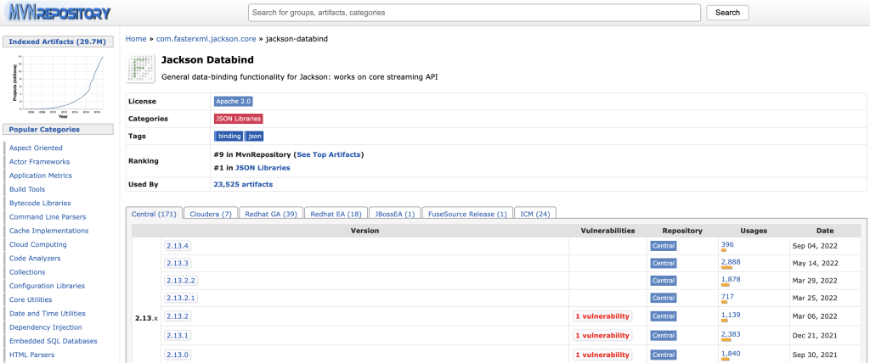
Task: Open the Aspect Oriented category
Action: pyautogui.click(x=36, y=148)
